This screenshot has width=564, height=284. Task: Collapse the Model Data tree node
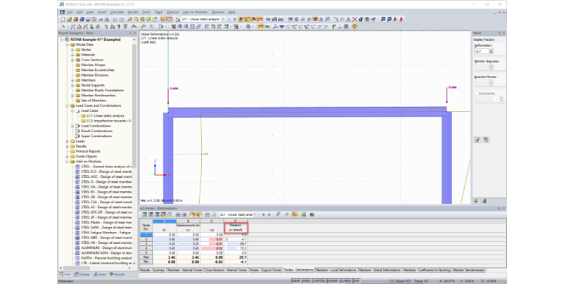[68, 44]
